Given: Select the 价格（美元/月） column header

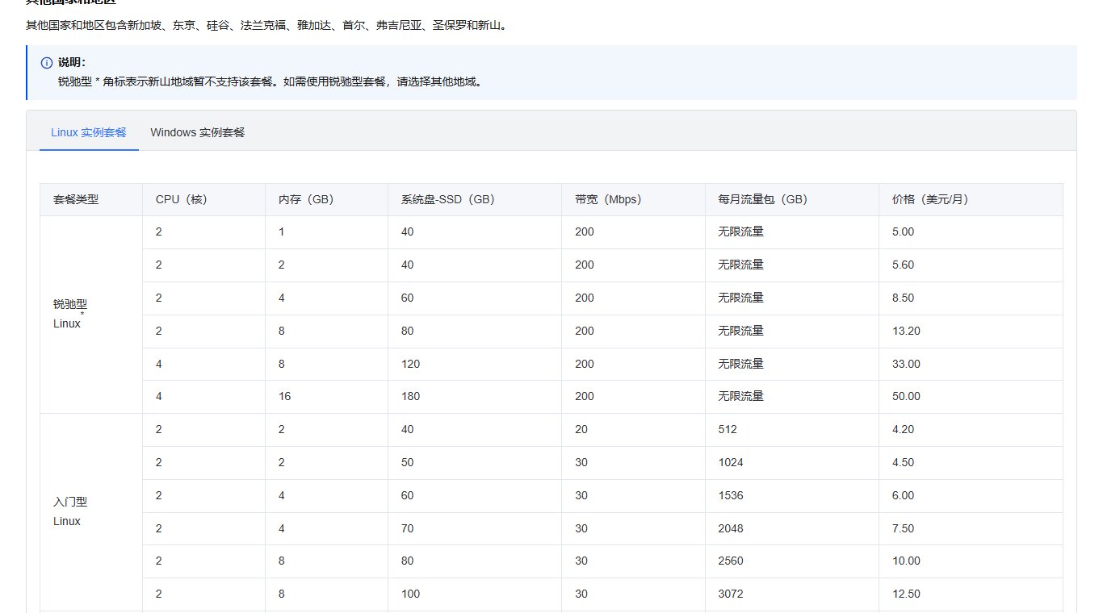Looking at the screenshot, I should [x=971, y=199].
